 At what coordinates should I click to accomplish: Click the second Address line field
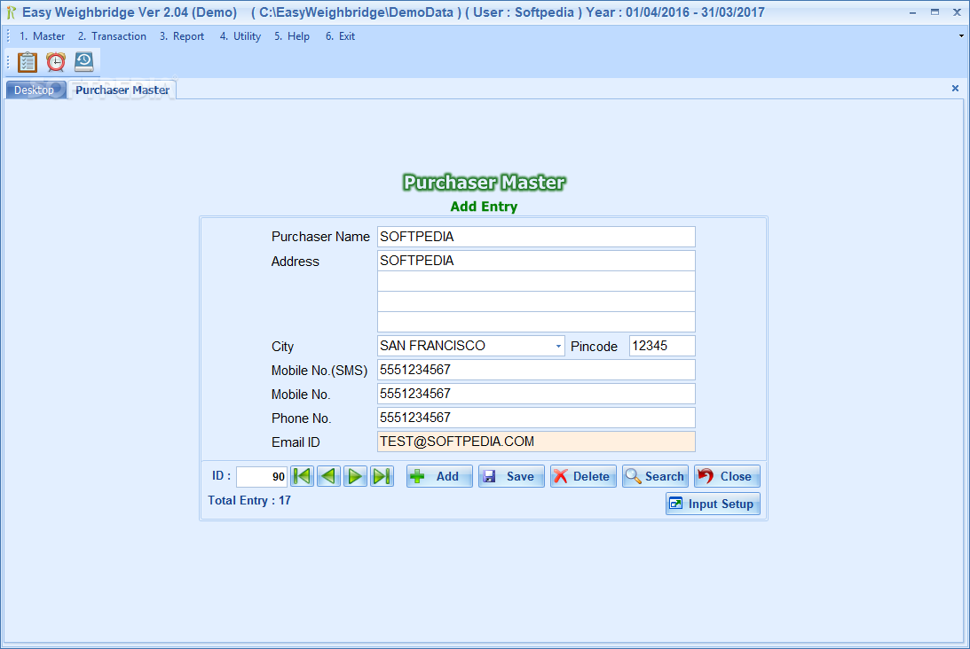pyautogui.click(x=536, y=281)
